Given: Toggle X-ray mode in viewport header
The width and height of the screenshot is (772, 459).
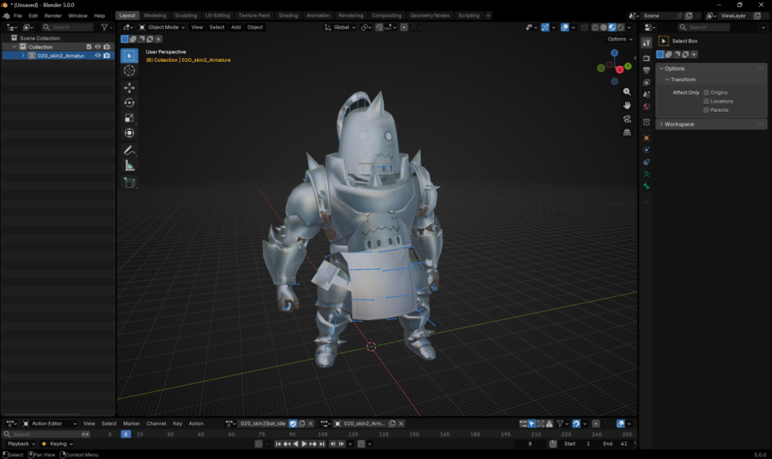Looking at the screenshot, I should pyautogui.click(x=584, y=28).
